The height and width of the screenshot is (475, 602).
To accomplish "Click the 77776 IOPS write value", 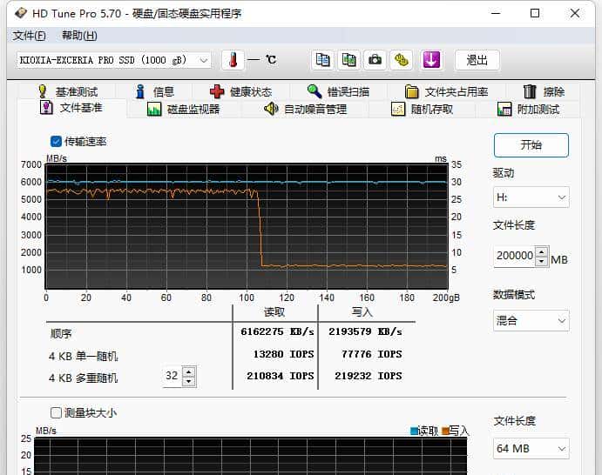I will [x=372, y=354].
